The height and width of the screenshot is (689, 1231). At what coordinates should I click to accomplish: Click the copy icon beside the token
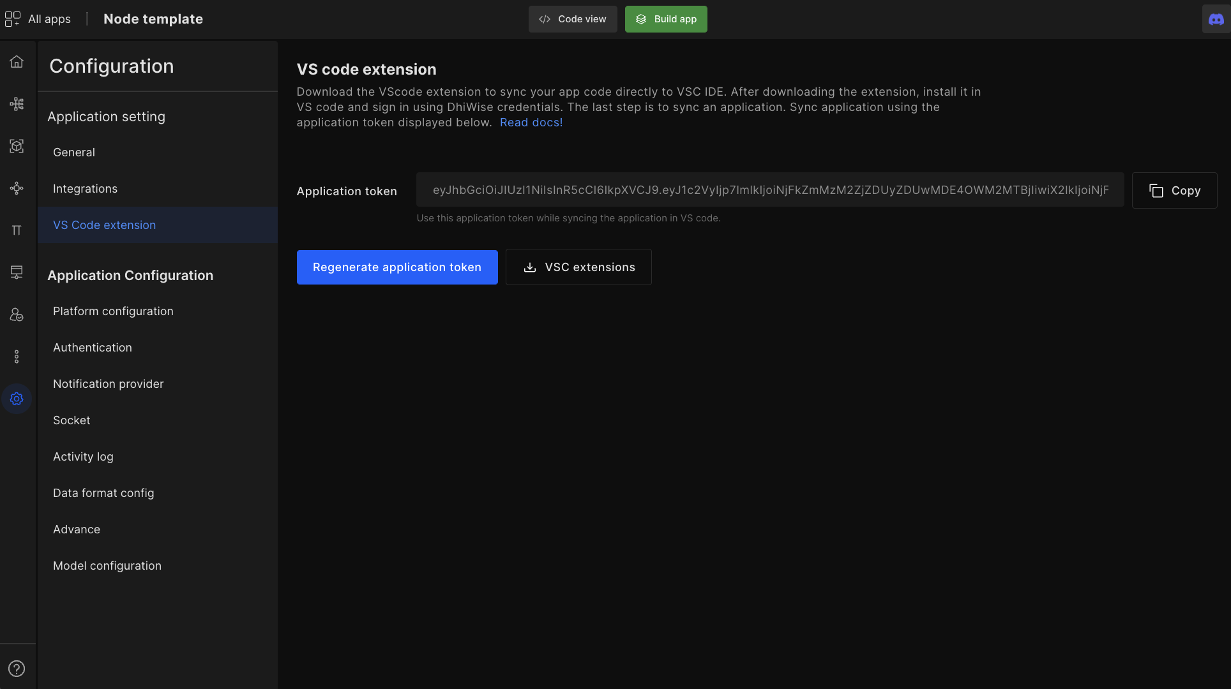(1156, 191)
